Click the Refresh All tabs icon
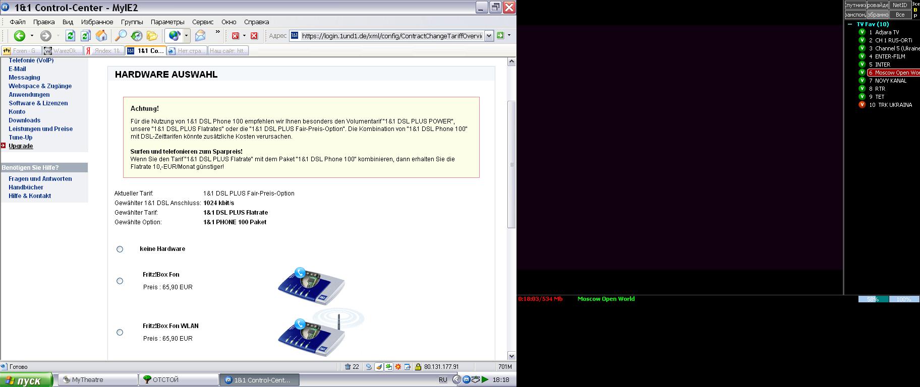Viewport: 920px width, 387px height. pyautogui.click(x=86, y=35)
